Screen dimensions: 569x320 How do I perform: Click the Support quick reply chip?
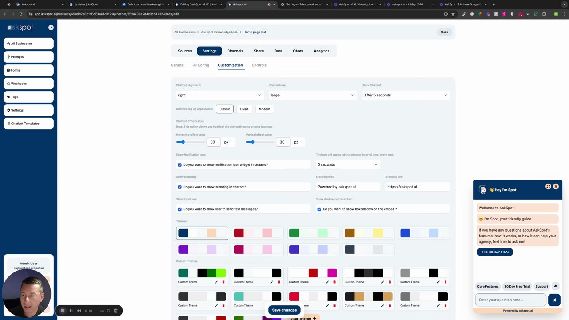click(x=541, y=287)
